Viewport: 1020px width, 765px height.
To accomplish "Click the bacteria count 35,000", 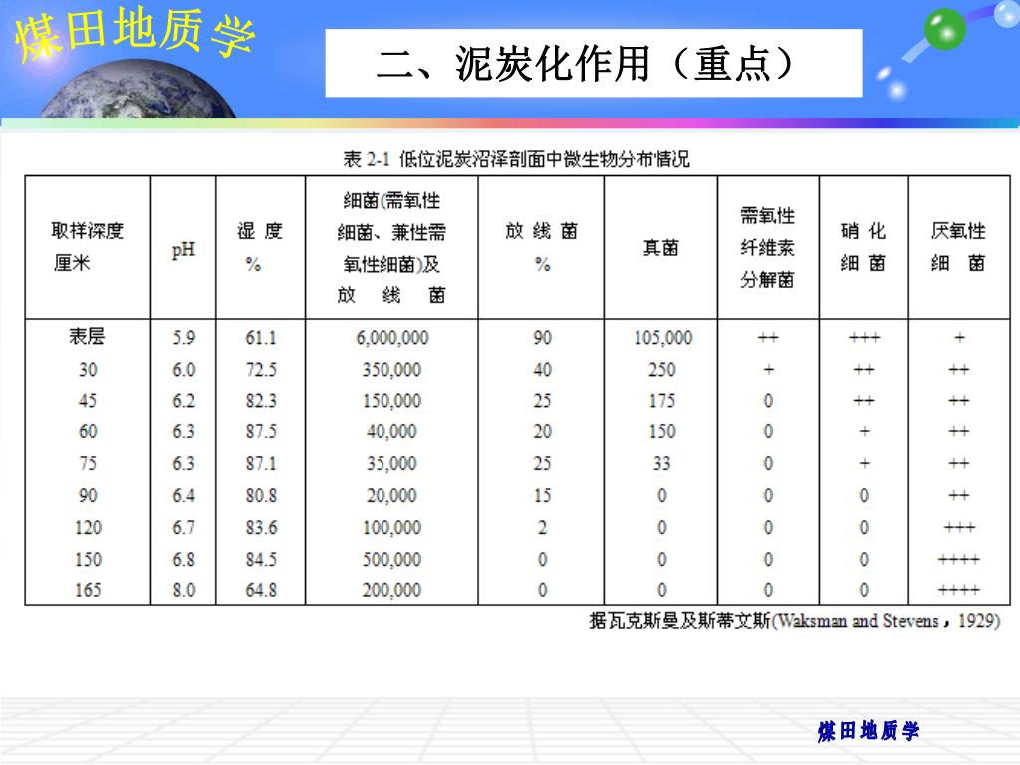I will tap(391, 464).
